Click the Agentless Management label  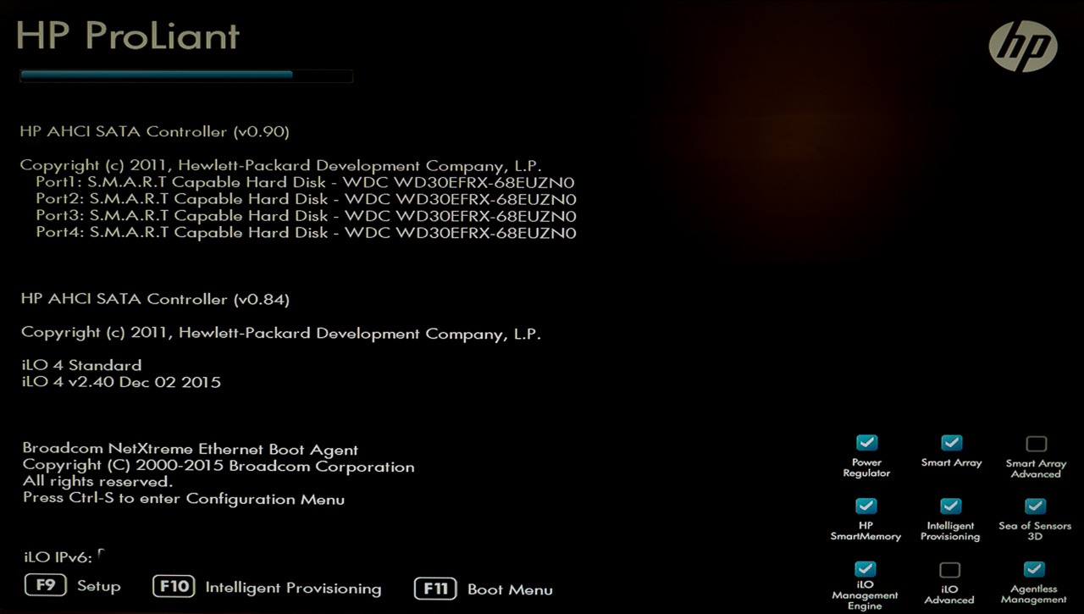click(x=1034, y=595)
